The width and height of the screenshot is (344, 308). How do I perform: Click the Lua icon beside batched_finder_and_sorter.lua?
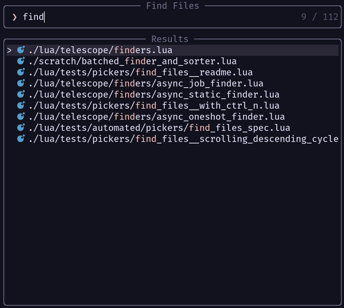[21, 61]
